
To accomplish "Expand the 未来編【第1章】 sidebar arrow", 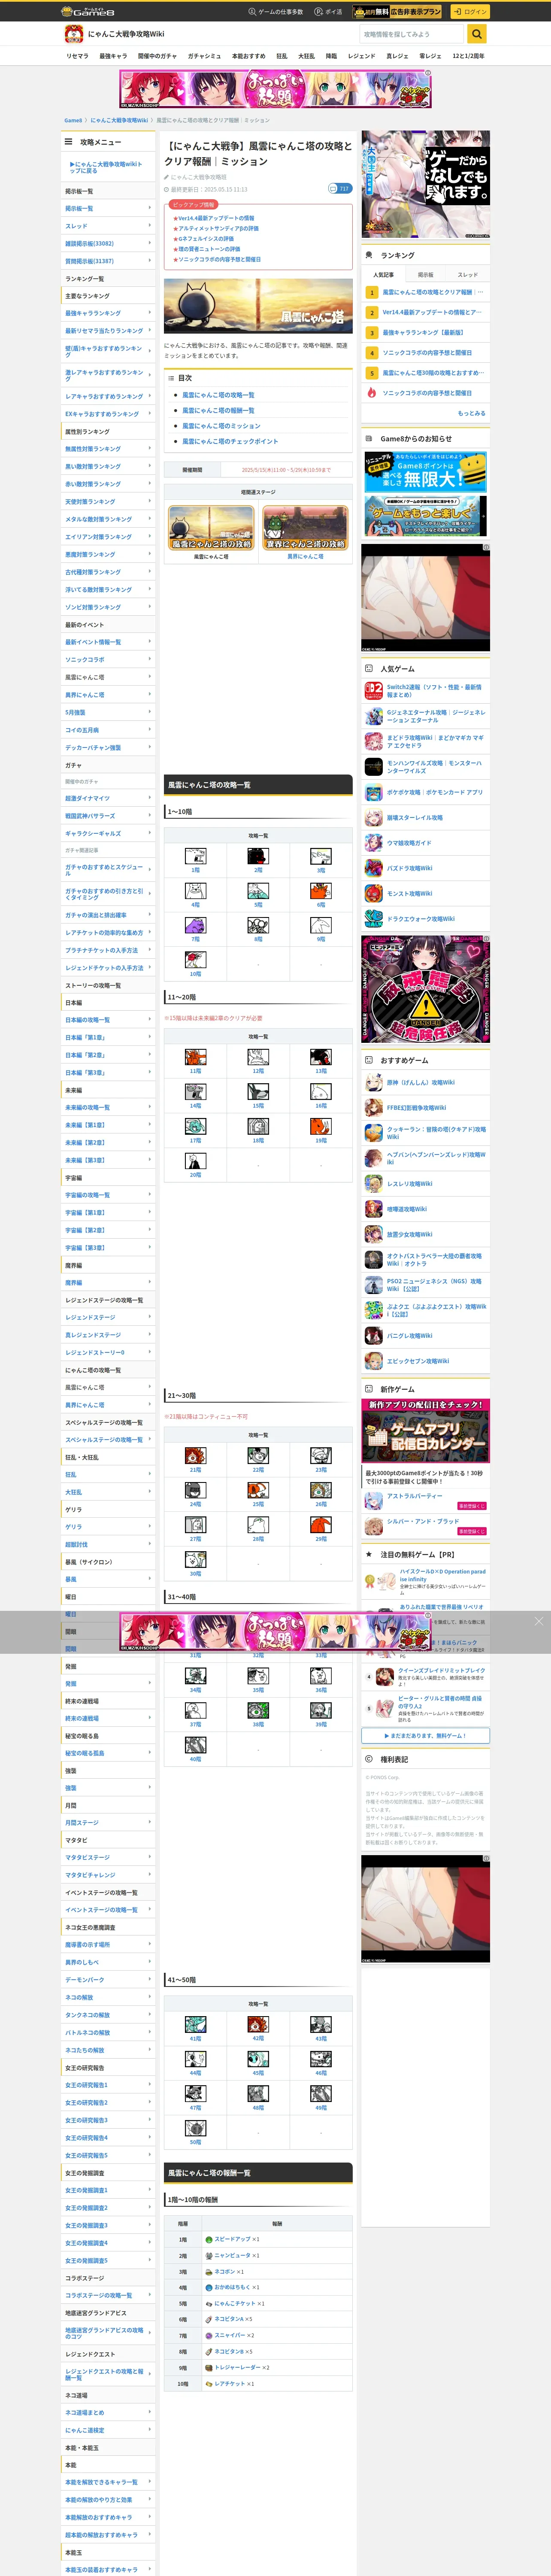I will 150,1125.
